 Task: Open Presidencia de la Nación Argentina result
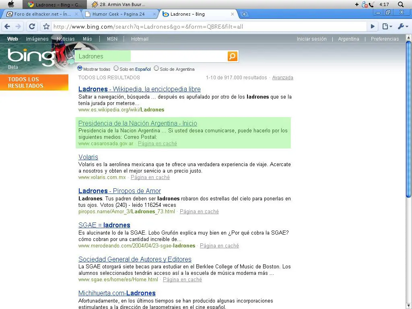(x=138, y=123)
